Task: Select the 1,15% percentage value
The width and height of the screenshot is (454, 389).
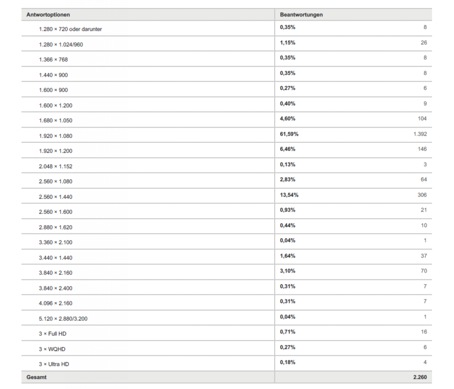Action: tap(287, 43)
